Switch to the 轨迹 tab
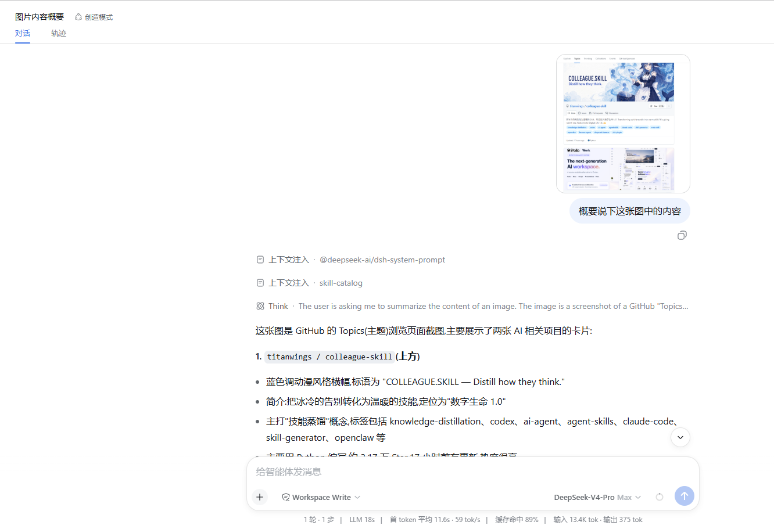Screen dimensions: 774x529 59,33
